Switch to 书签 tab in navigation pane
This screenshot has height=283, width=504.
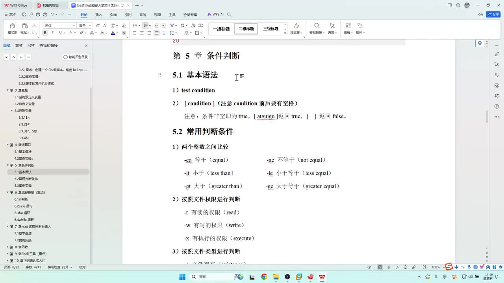point(31,46)
